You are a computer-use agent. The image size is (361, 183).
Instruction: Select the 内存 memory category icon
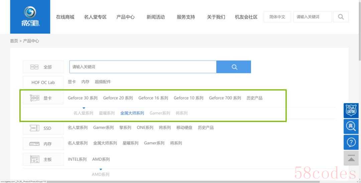coord(35,144)
